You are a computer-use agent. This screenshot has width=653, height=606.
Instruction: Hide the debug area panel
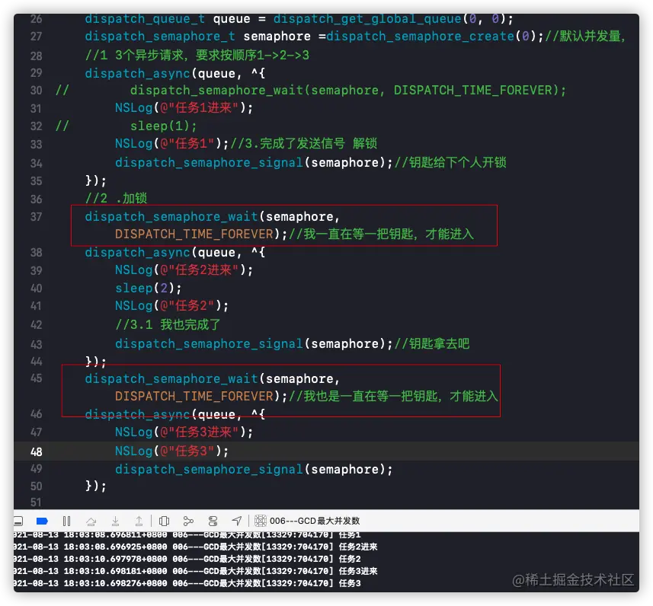click(18, 521)
